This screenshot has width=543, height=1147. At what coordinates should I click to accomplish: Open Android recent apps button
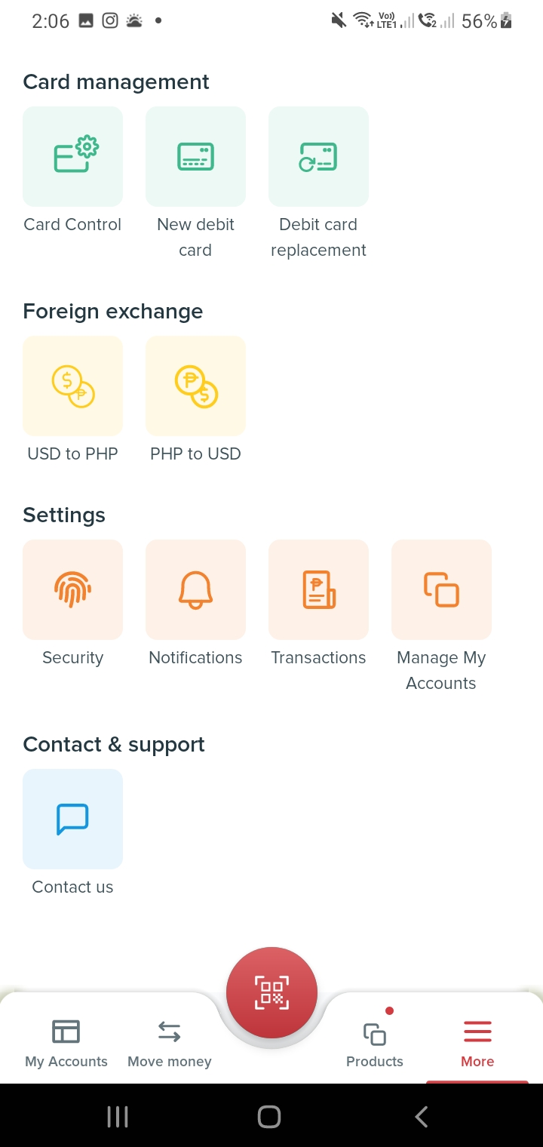[118, 1117]
